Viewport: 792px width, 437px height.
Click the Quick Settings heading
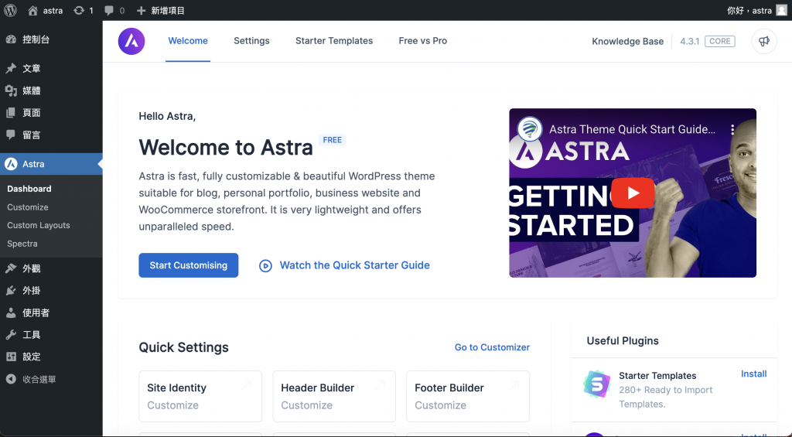(183, 347)
